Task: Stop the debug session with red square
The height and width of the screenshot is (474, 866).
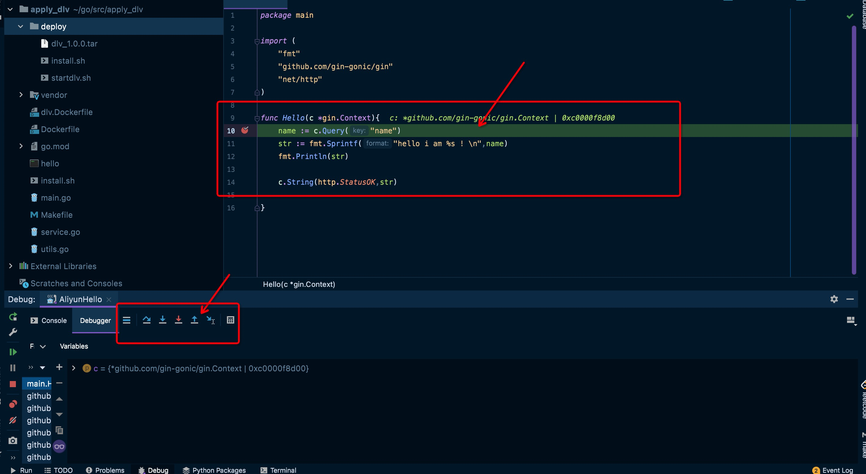Action: [x=13, y=384]
